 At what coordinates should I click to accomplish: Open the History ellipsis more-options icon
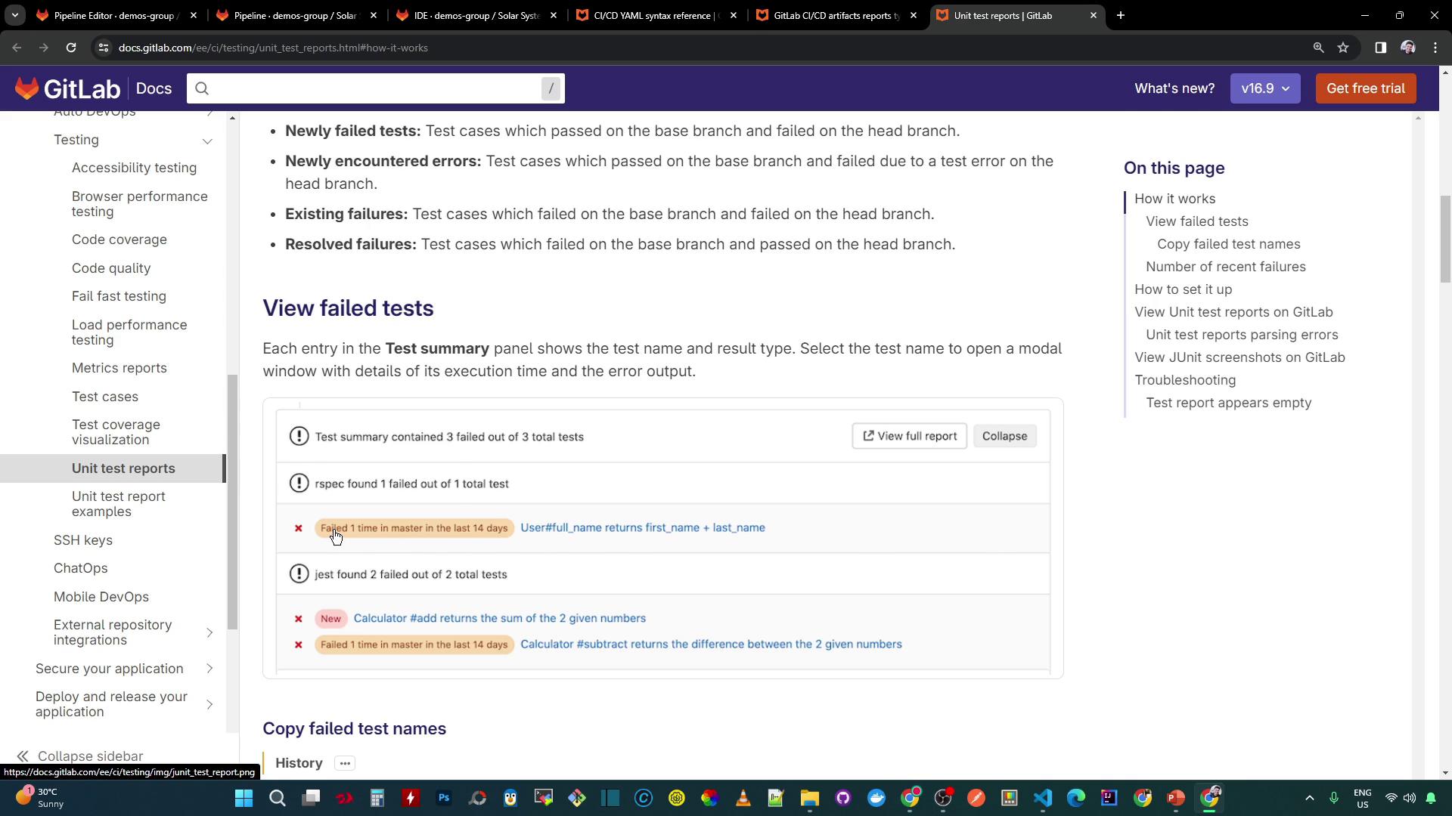[x=345, y=763]
